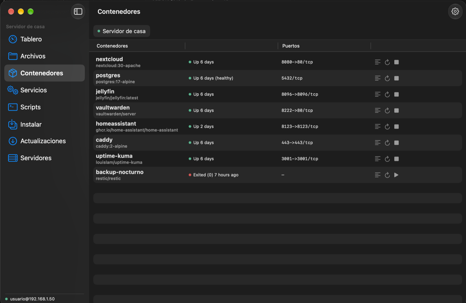Image resolution: width=466 pixels, height=303 pixels.
Task: Show logs for vaultwarden container
Action: pyautogui.click(x=377, y=110)
